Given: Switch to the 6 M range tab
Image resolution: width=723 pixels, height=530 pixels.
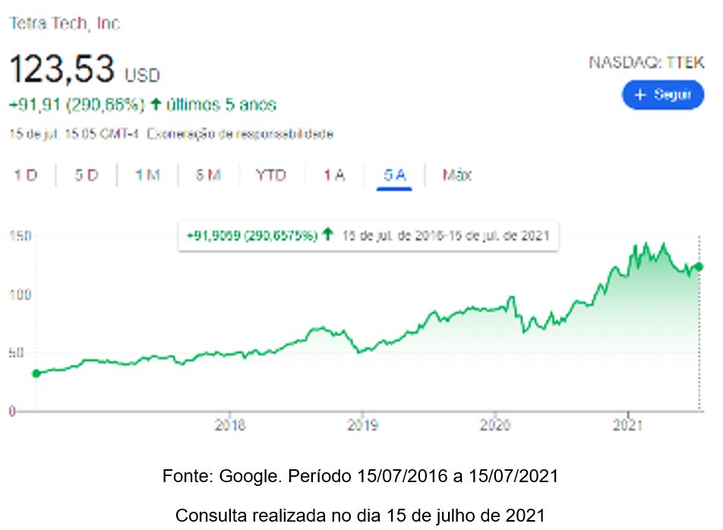Looking at the screenshot, I should (x=208, y=175).
